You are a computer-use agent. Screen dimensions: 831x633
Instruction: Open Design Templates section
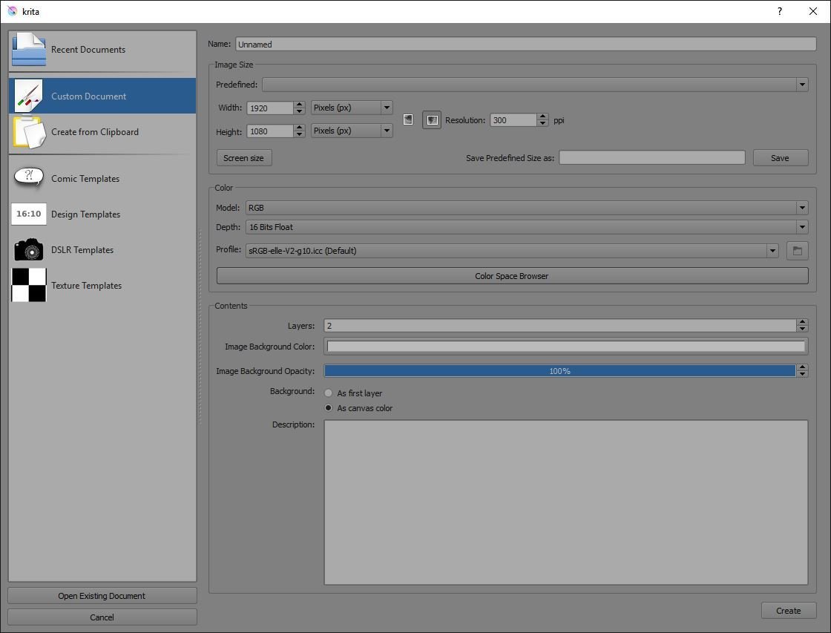[102, 214]
